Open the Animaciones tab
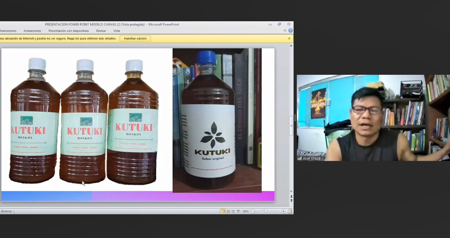450x238 pixels. [32, 31]
